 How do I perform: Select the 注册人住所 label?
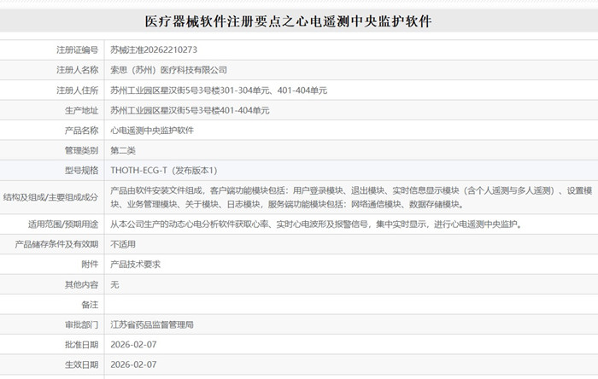78,90
